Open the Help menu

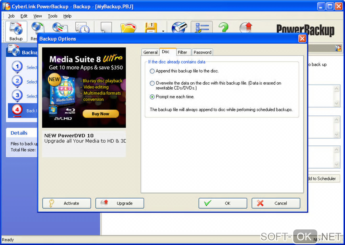[x=67, y=16]
